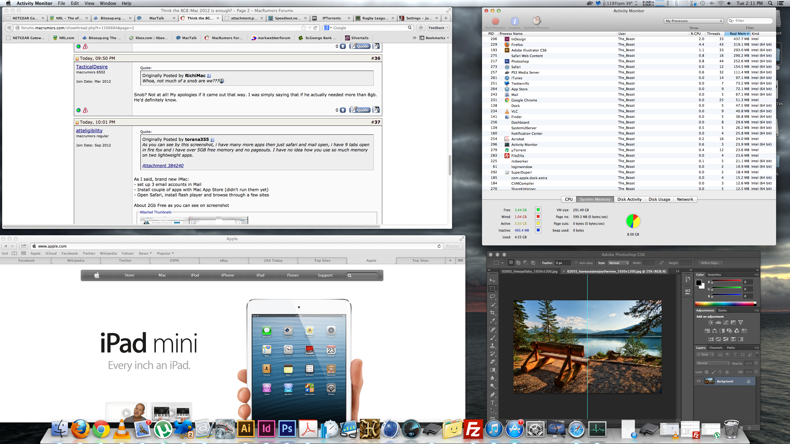Click the foreground color swatch in Color panel
The width and height of the screenshot is (790, 444).
click(699, 283)
